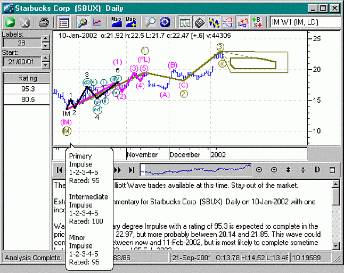Jump to the first bar in chart

(x=60, y=170)
